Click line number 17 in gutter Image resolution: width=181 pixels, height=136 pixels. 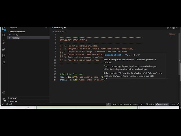[x=55, y=80]
